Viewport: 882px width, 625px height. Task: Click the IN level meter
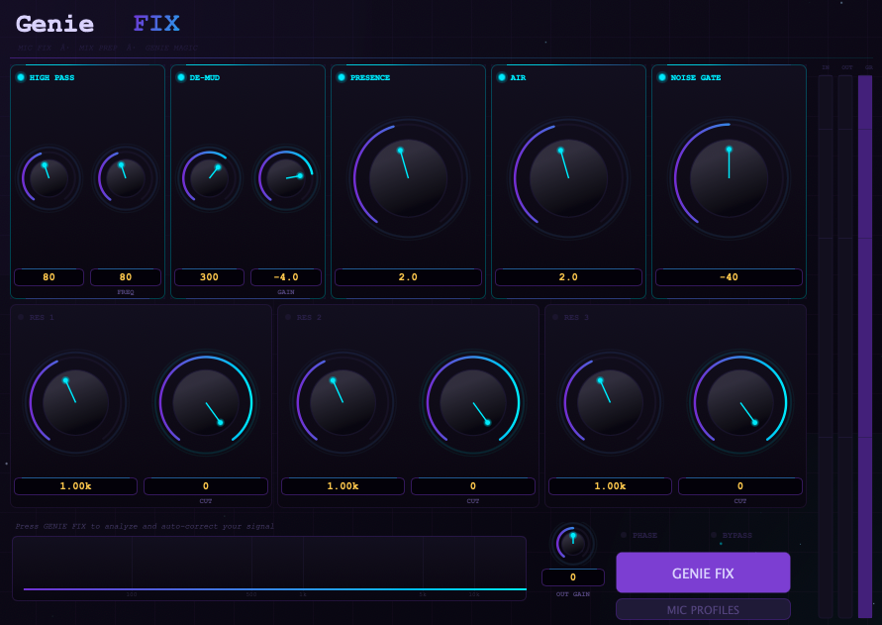(826, 347)
